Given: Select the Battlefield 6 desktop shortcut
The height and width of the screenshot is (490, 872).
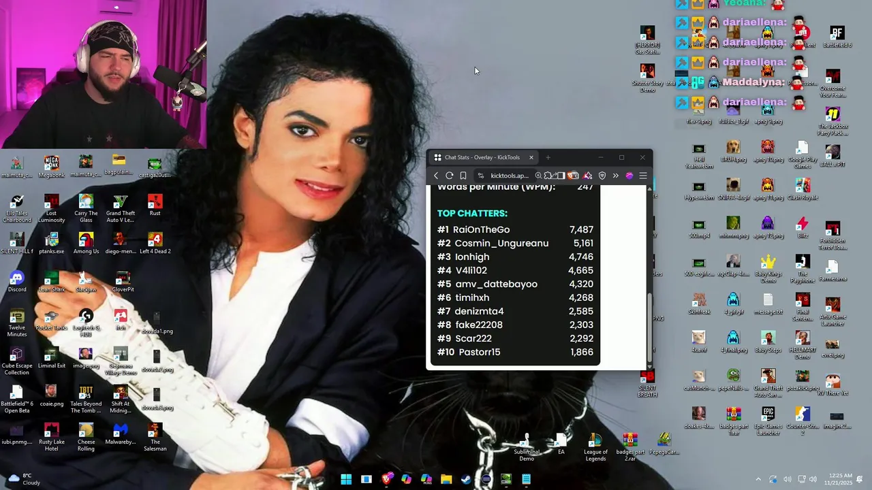Looking at the screenshot, I should click(x=837, y=37).
